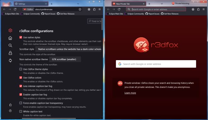Viewport: 208px width, 120px height.
Task: Go back in the private window
Action: tap(108, 9)
